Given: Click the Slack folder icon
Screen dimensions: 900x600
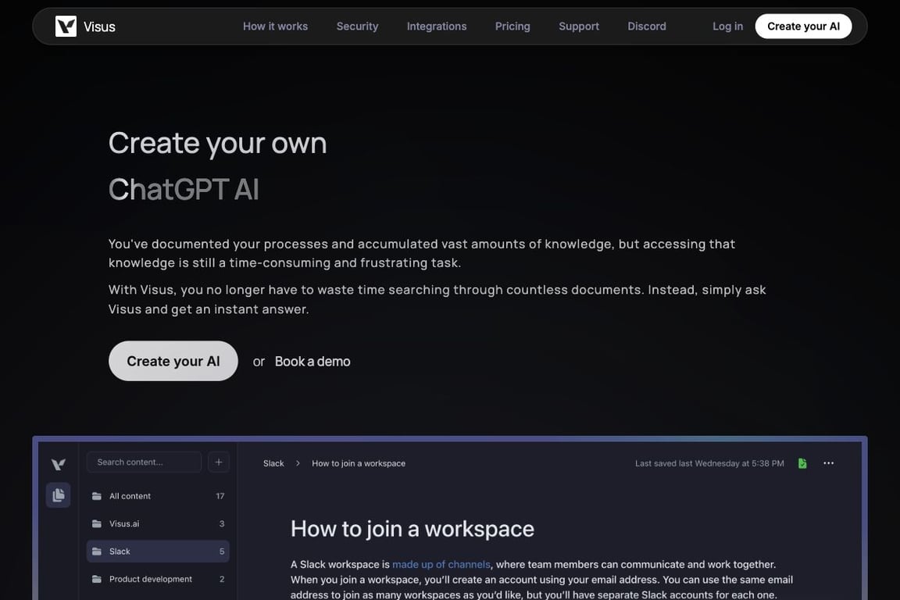Looking at the screenshot, I should [97, 552].
